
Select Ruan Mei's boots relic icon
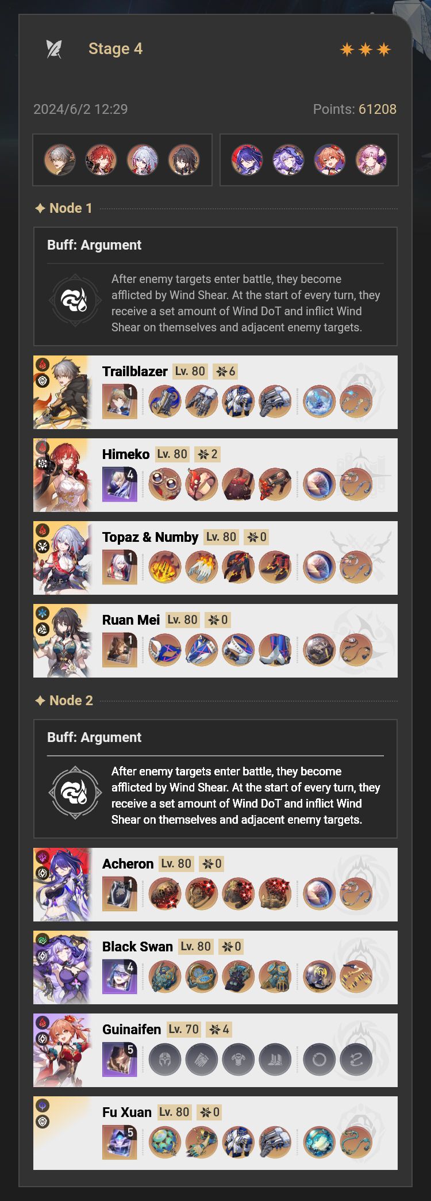(x=275, y=649)
